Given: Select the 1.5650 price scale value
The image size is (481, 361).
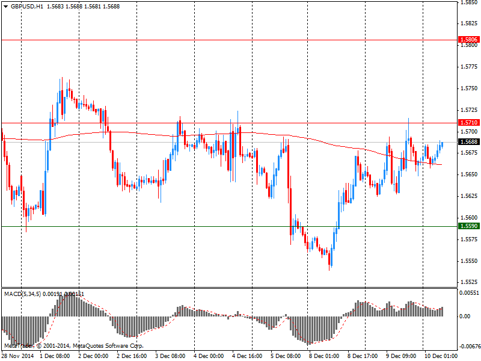Looking at the screenshot, I should tap(470, 174).
